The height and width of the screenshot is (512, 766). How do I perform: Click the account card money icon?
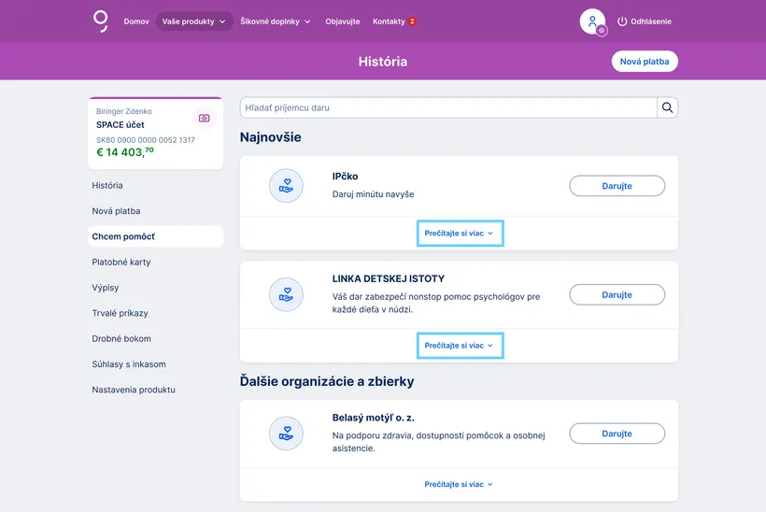205,119
